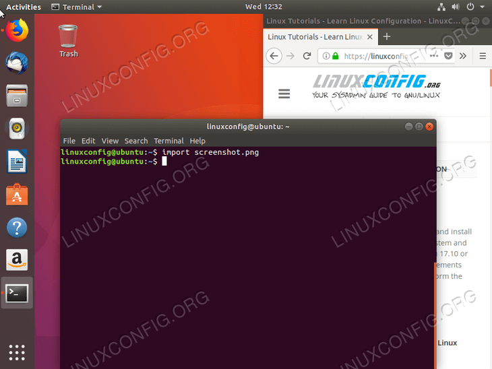Close the Linux Tutorials tab
492x369 pixels.
[370, 37]
